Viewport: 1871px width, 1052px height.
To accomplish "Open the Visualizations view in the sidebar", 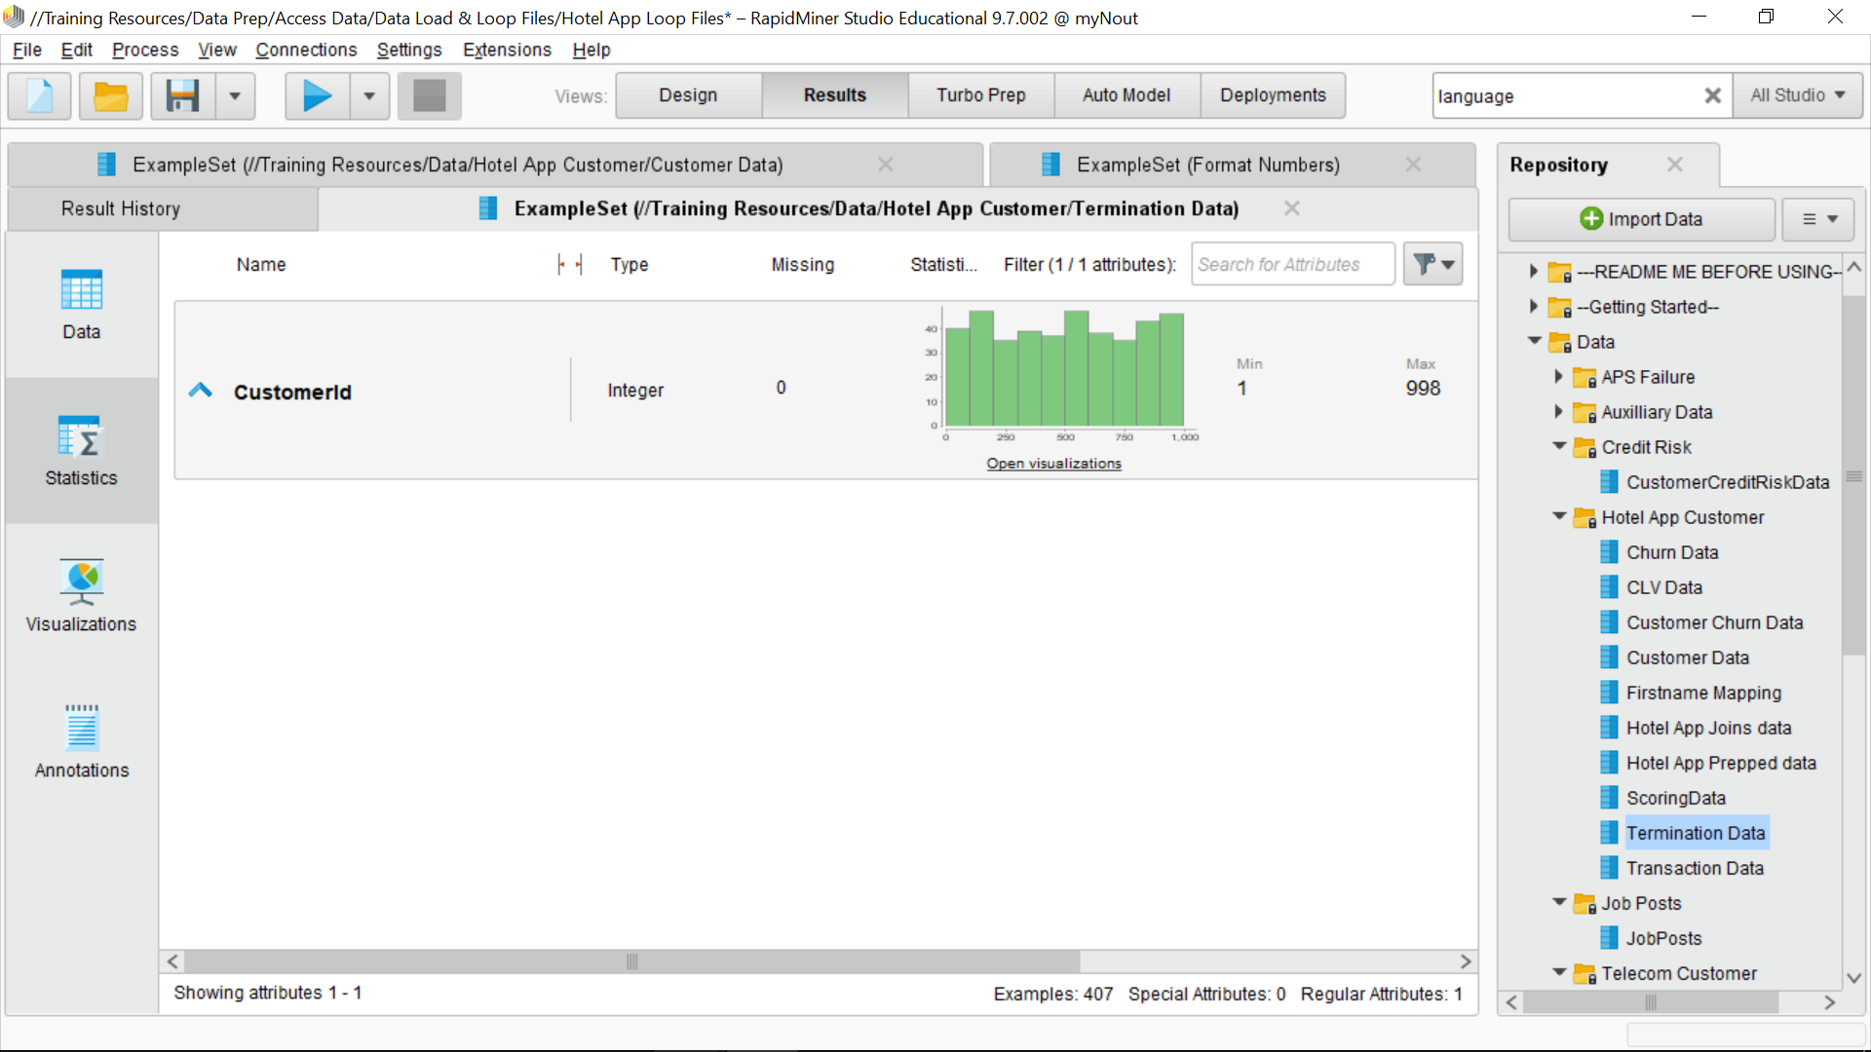I will [x=81, y=596].
